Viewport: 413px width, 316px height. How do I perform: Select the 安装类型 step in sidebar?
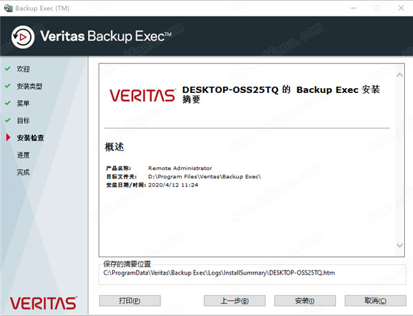[30, 86]
